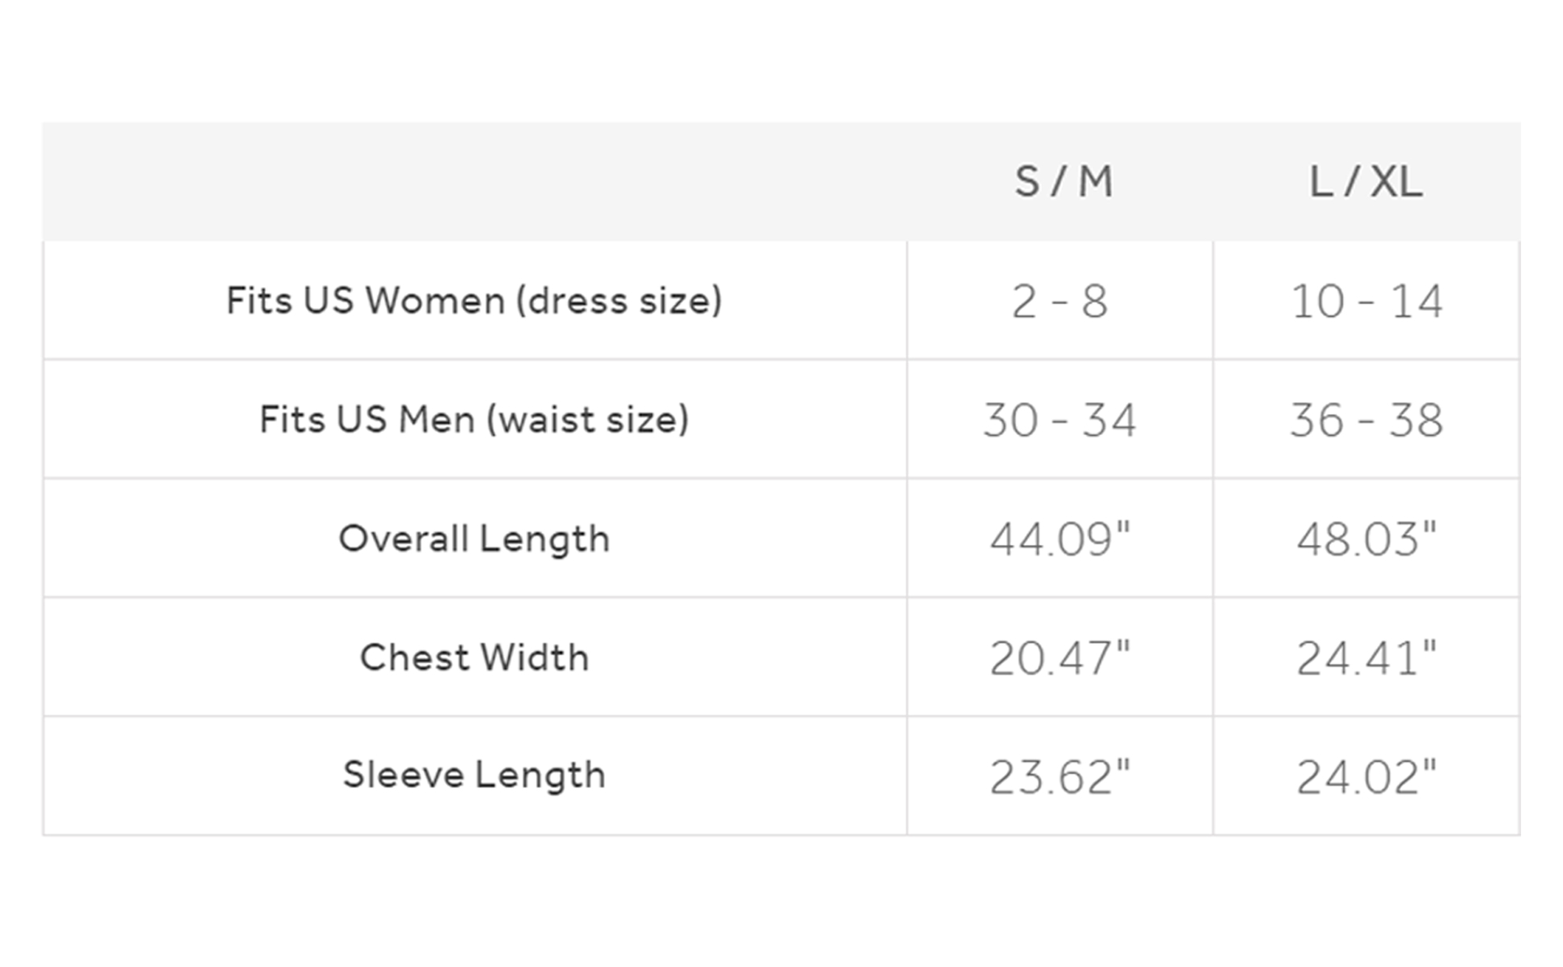Click the S / M column header

click(1063, 182)
